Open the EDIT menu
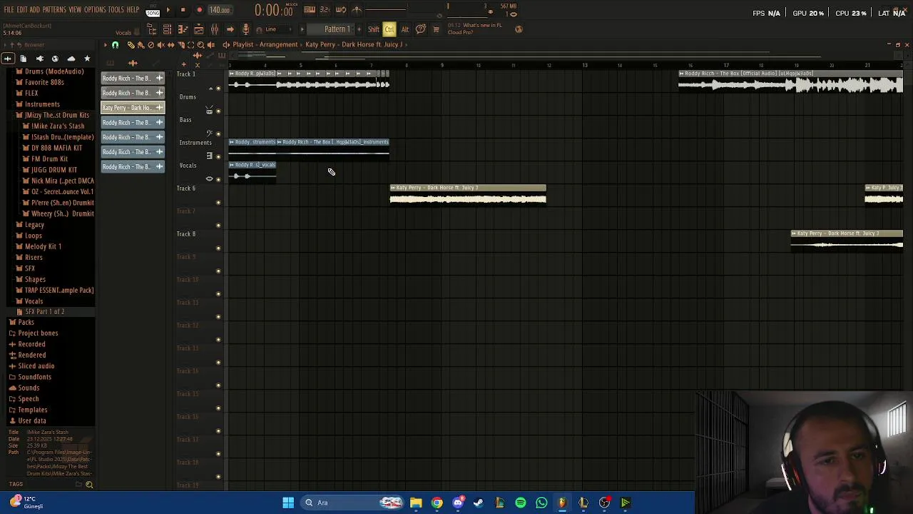Screen dimensions: 913x514 pos(22,10)
